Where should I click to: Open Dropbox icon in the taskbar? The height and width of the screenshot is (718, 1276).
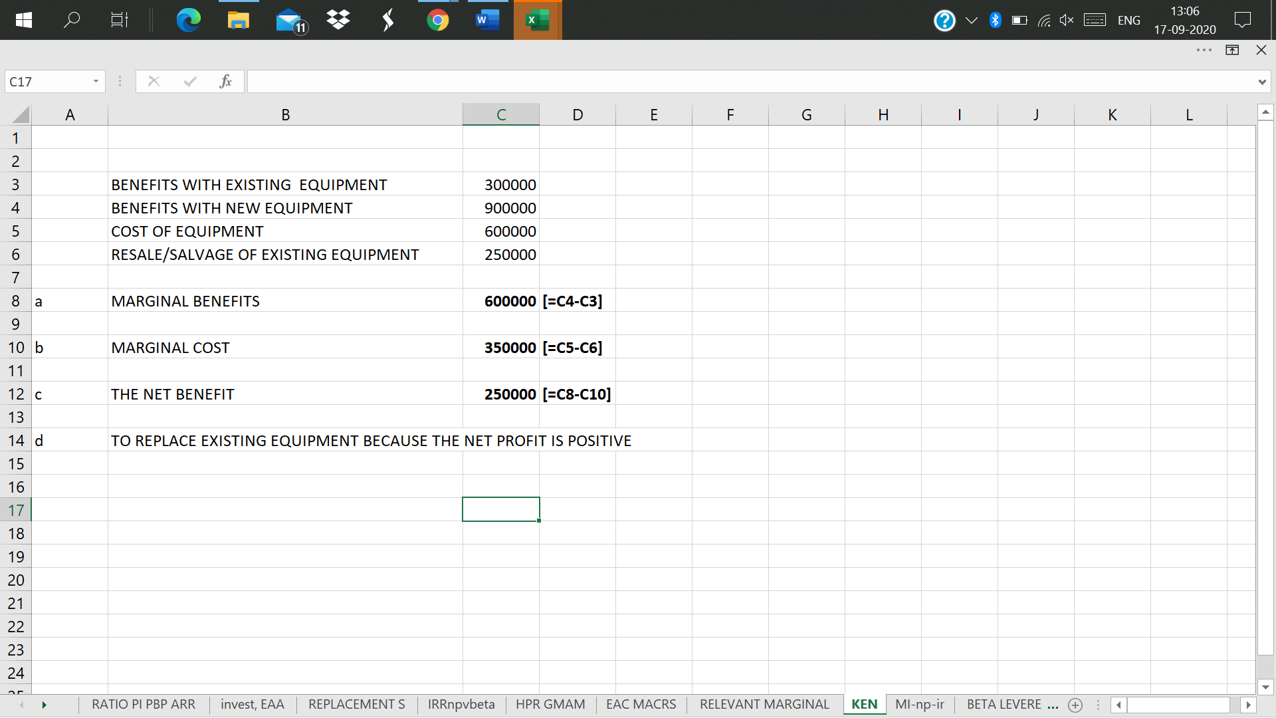[x=338, y=20]
